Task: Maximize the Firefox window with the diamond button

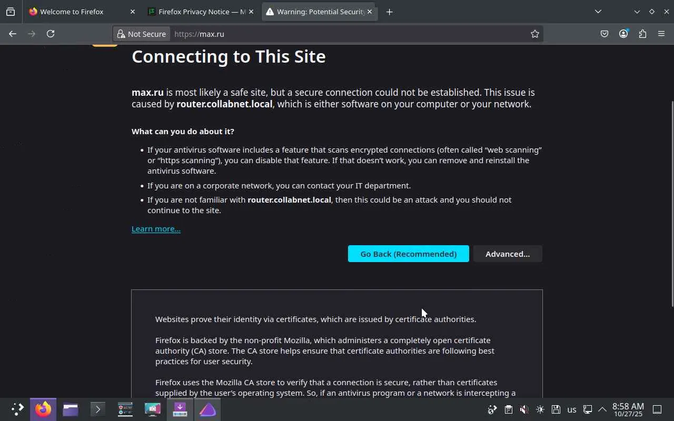Action: coord(651,12)
